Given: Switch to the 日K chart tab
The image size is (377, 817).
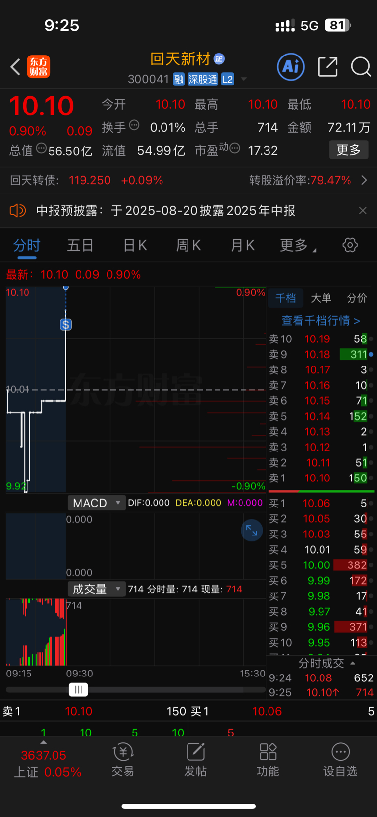Looking at the screenshot, I should (135, 245).
